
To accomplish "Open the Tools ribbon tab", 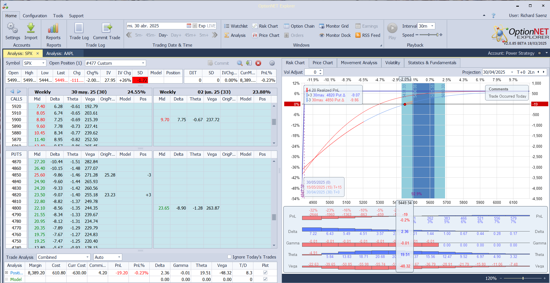I will [58, 16].
